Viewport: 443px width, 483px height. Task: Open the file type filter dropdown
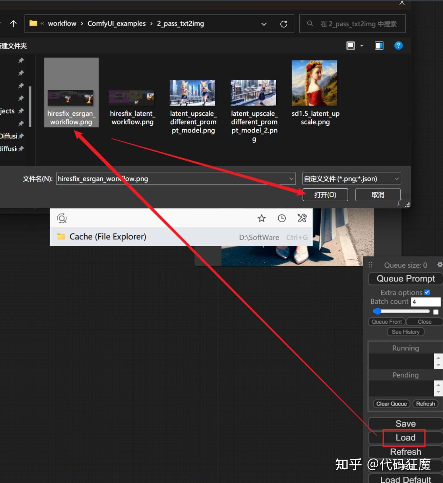click(351, 179)
